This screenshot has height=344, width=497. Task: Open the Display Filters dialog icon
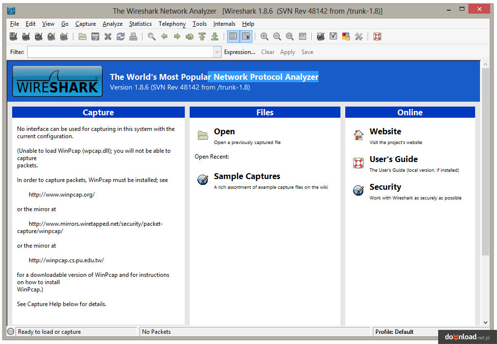click(334, 36)
